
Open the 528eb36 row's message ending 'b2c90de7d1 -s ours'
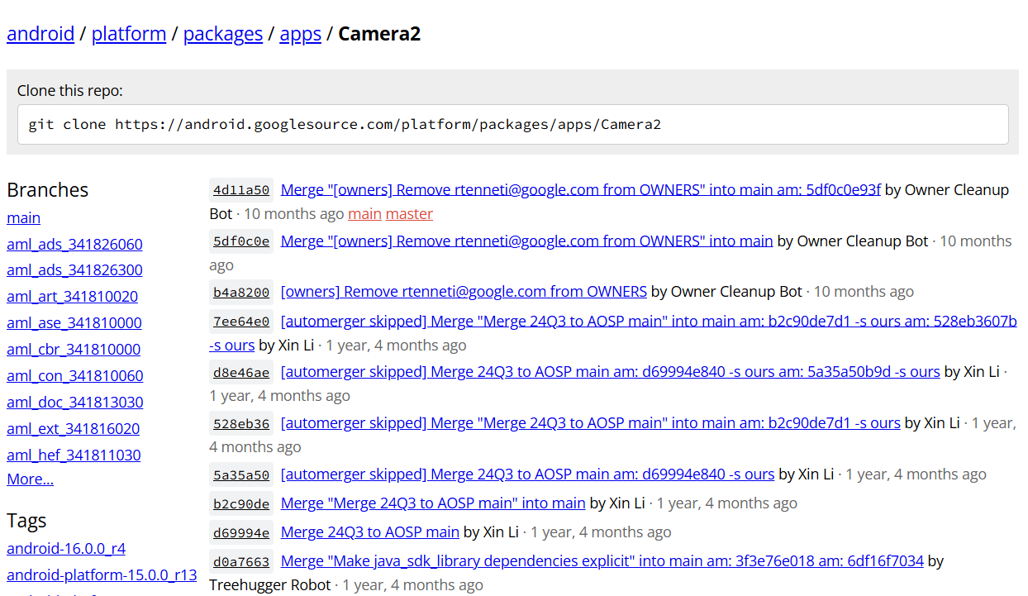[x=591, y=422]
